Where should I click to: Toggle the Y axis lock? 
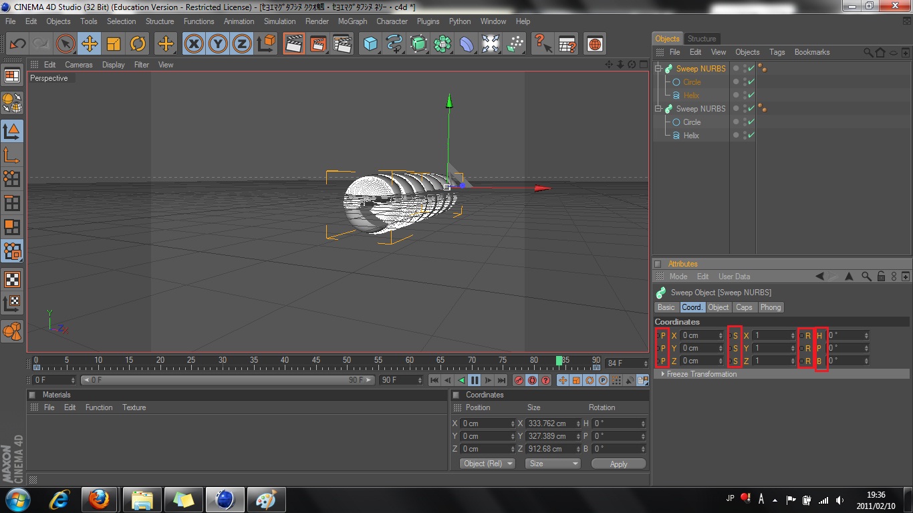click(x=218, y=44)
